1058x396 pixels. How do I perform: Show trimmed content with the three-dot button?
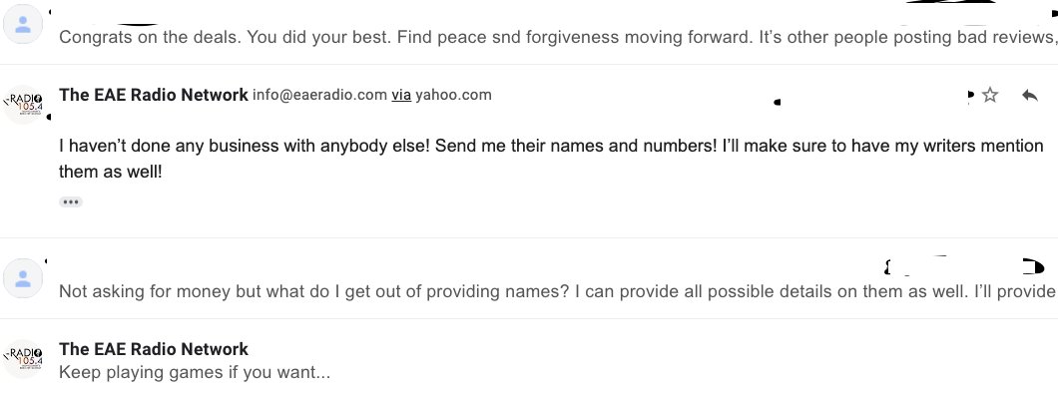[71, 201]
